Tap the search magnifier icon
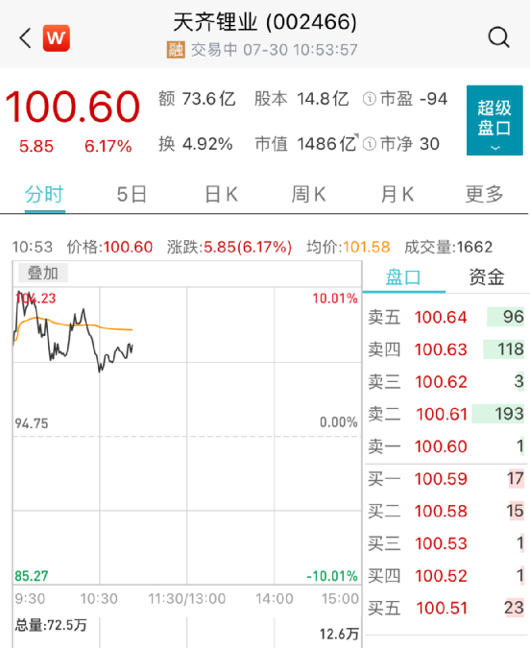The width and height of the screenshot is (530, 648). [x=498, y=37]
